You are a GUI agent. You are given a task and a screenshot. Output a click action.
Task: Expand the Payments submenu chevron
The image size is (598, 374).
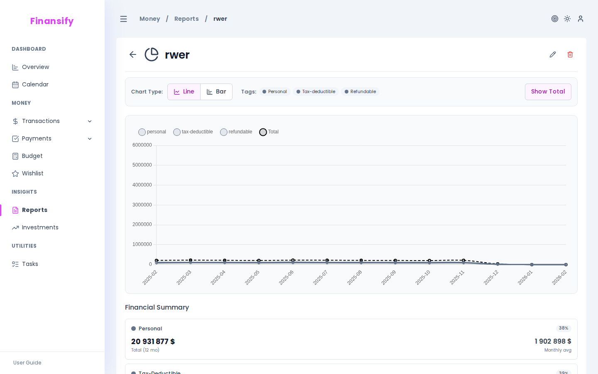coord(90,139)
